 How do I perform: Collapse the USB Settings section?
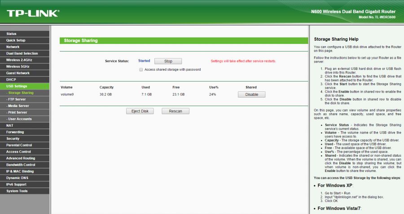pyautogui.click(x=17, y=86)
